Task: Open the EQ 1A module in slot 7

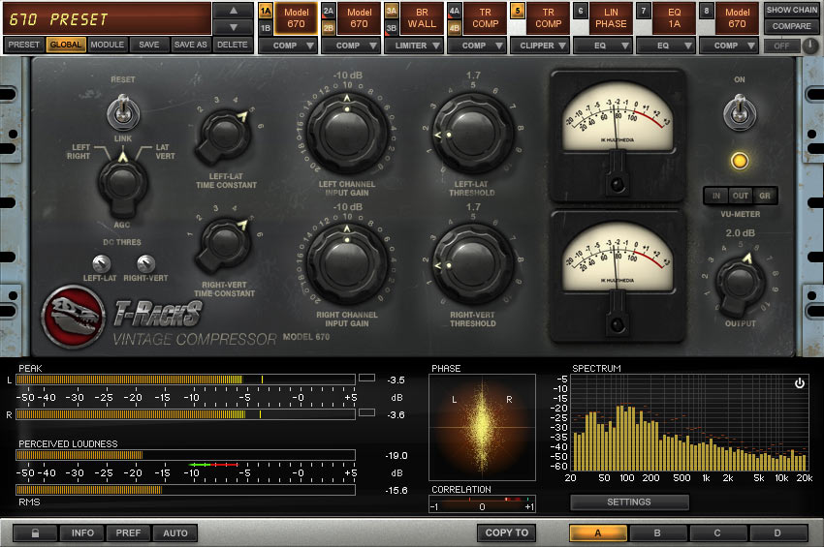Action: pyautogui.click(x=675, y=18)
